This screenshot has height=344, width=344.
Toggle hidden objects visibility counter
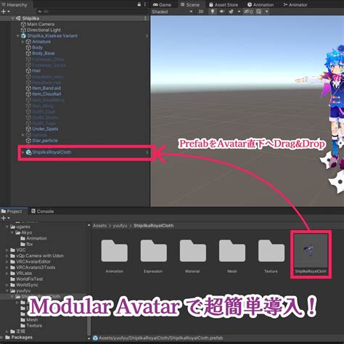tap(248, 12)
